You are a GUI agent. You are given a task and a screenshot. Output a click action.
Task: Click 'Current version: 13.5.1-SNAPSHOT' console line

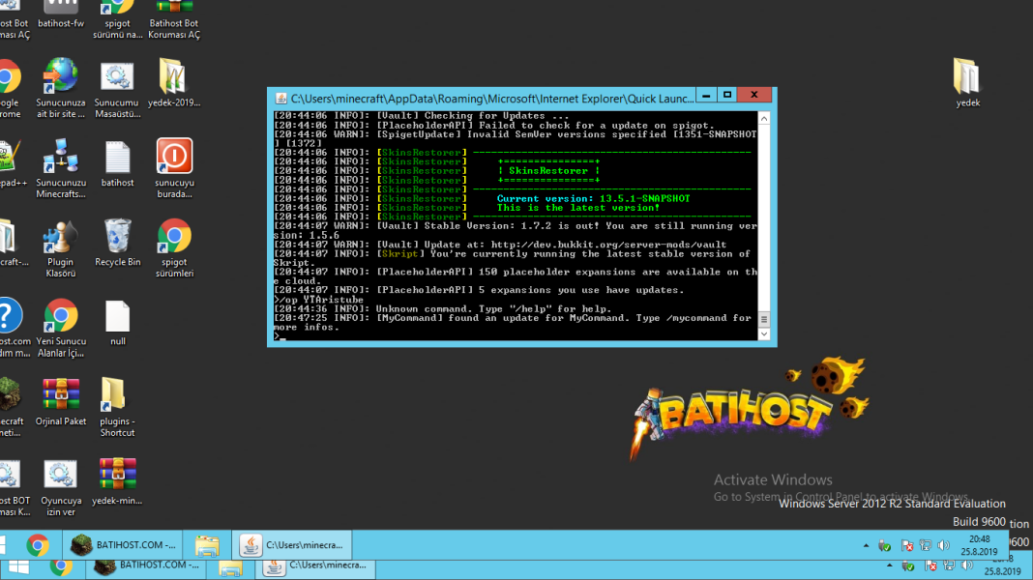point(594,198)
